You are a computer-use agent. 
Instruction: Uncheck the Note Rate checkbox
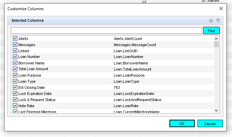(x=15, y=106)
